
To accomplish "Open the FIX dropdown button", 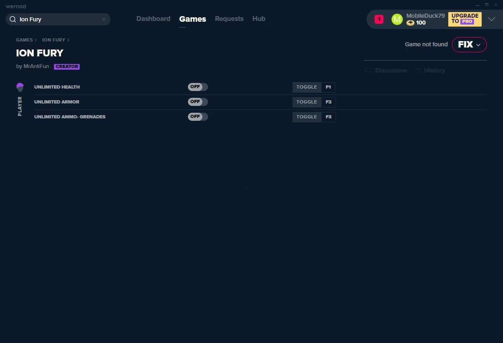I will click(x=469, y=45).
